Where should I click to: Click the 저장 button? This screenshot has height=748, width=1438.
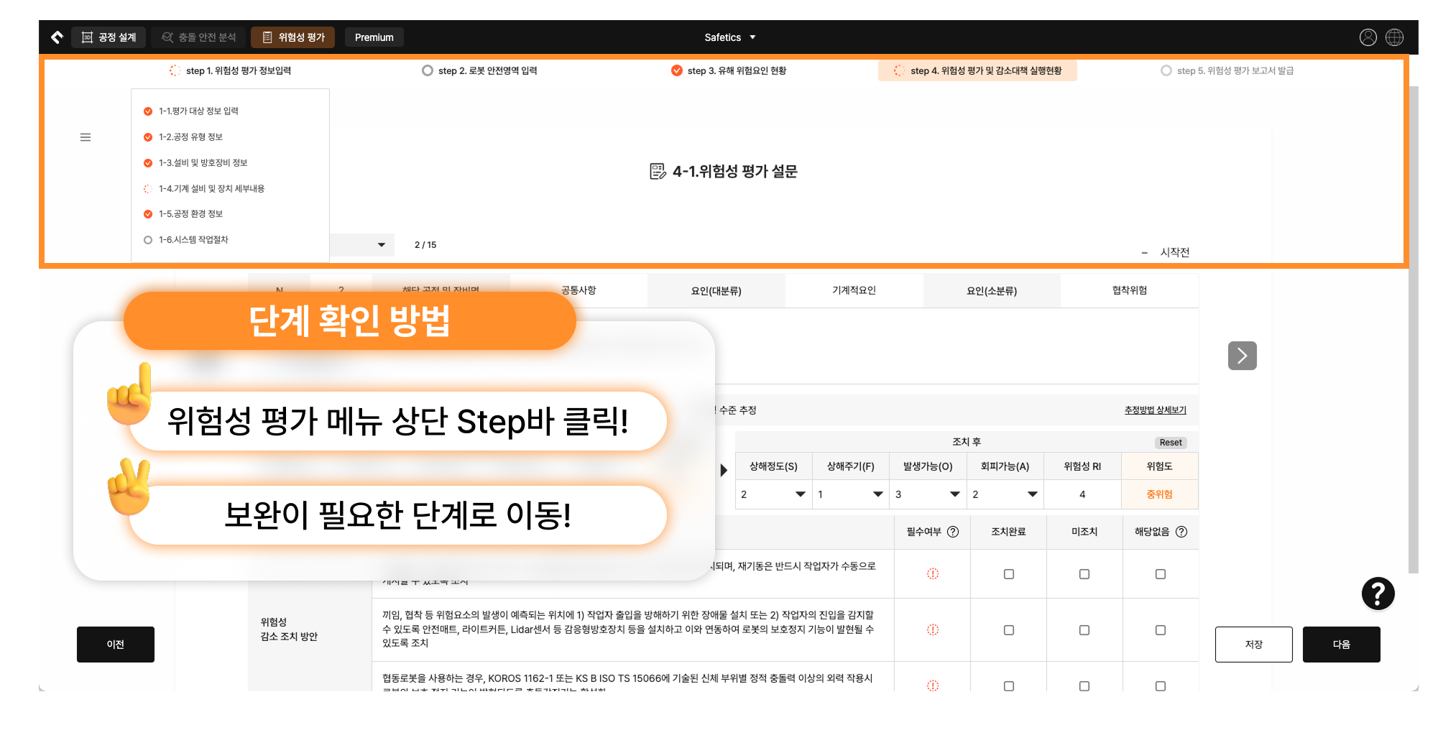tap(1253, 645)
